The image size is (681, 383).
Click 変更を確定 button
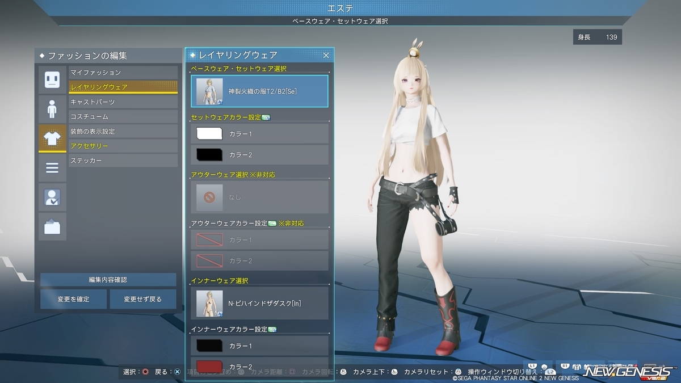click(x=73, y=299)
